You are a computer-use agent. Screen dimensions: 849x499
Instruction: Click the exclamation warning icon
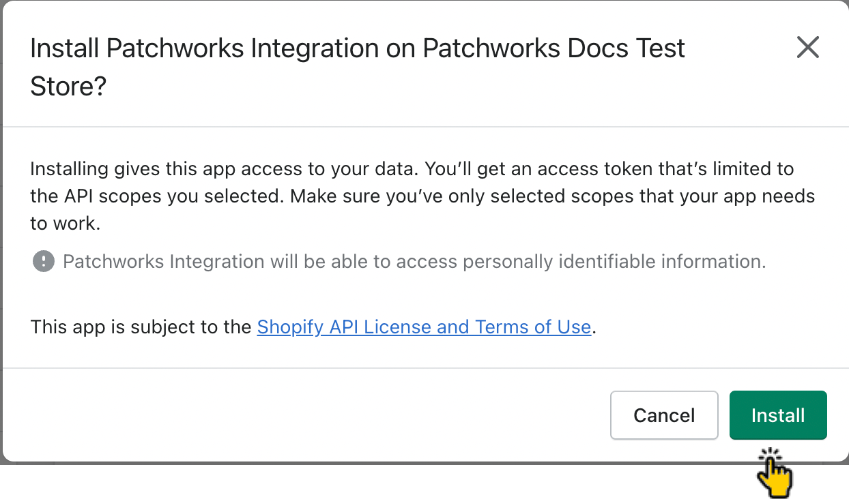(x=44, y=261)
